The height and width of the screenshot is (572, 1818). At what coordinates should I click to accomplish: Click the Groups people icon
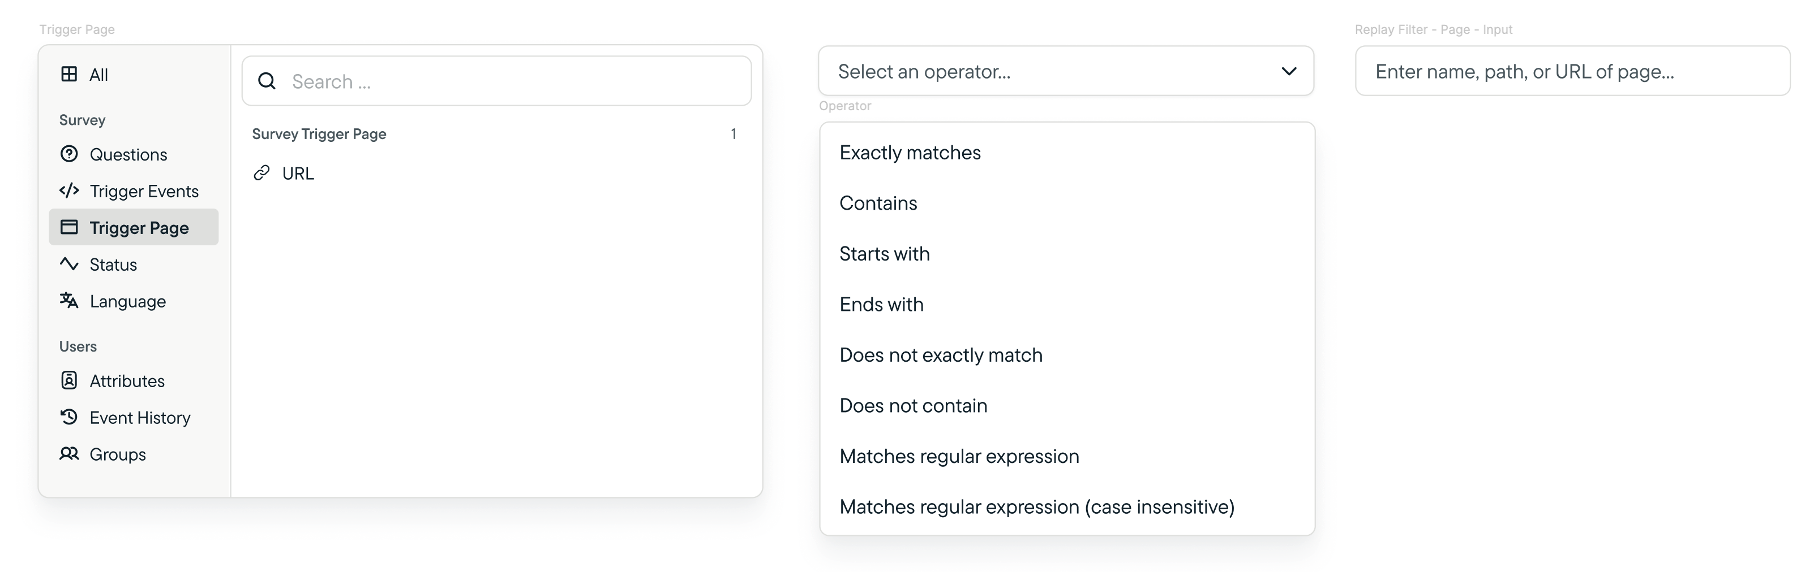[69, 453]
